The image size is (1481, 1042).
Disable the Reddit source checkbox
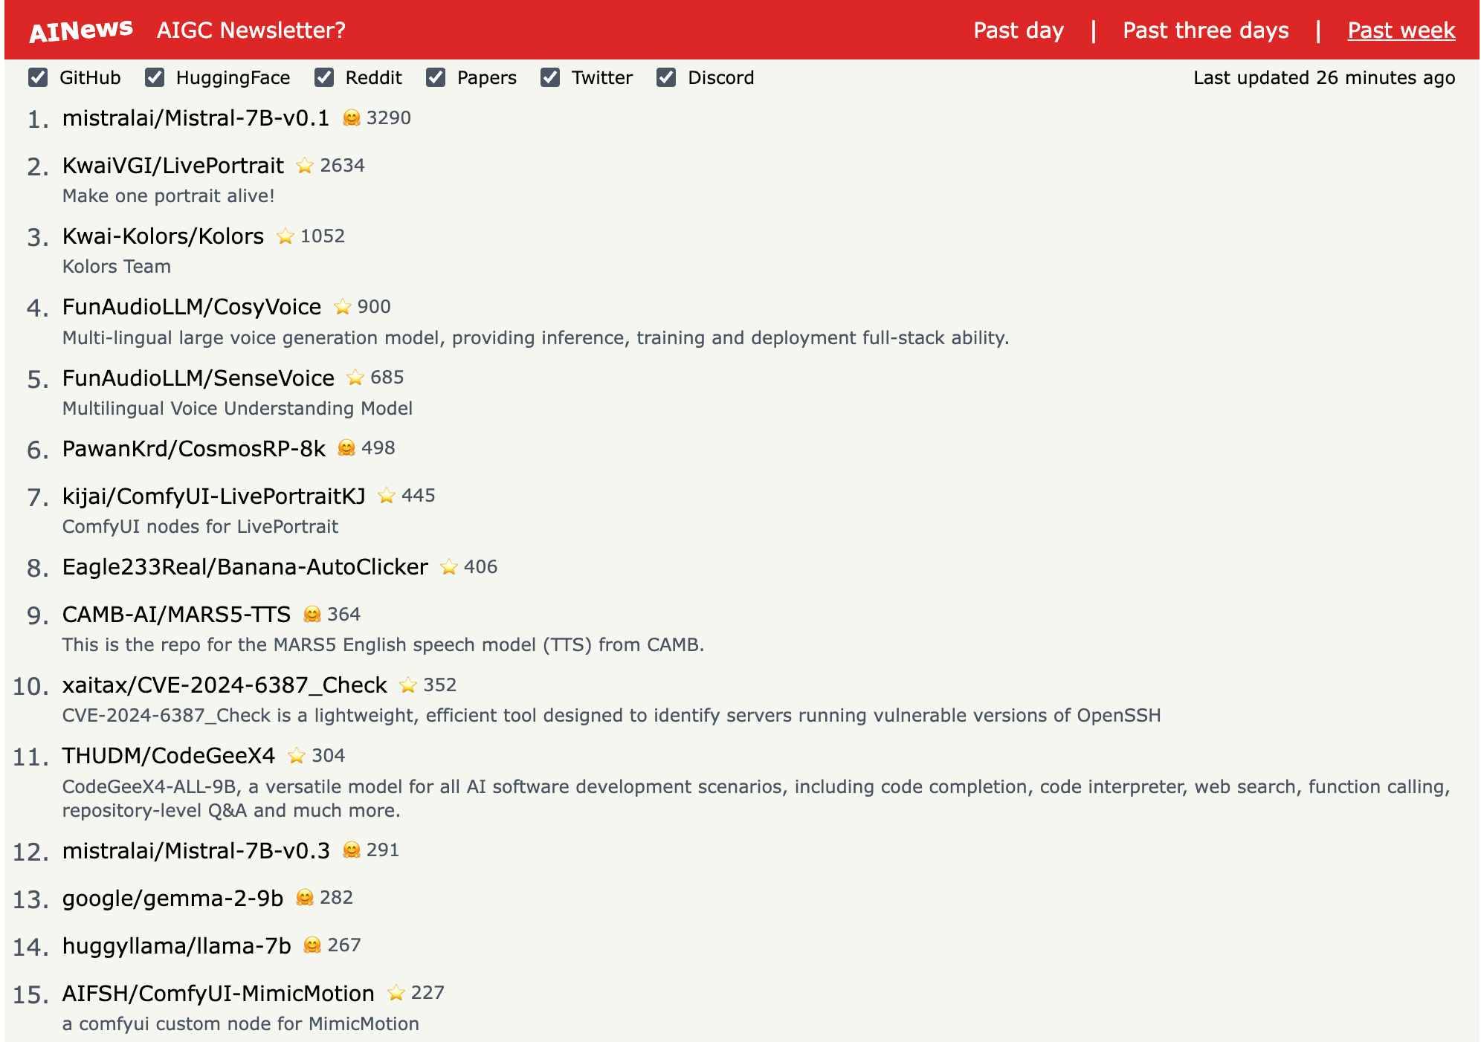coord(324,77)
